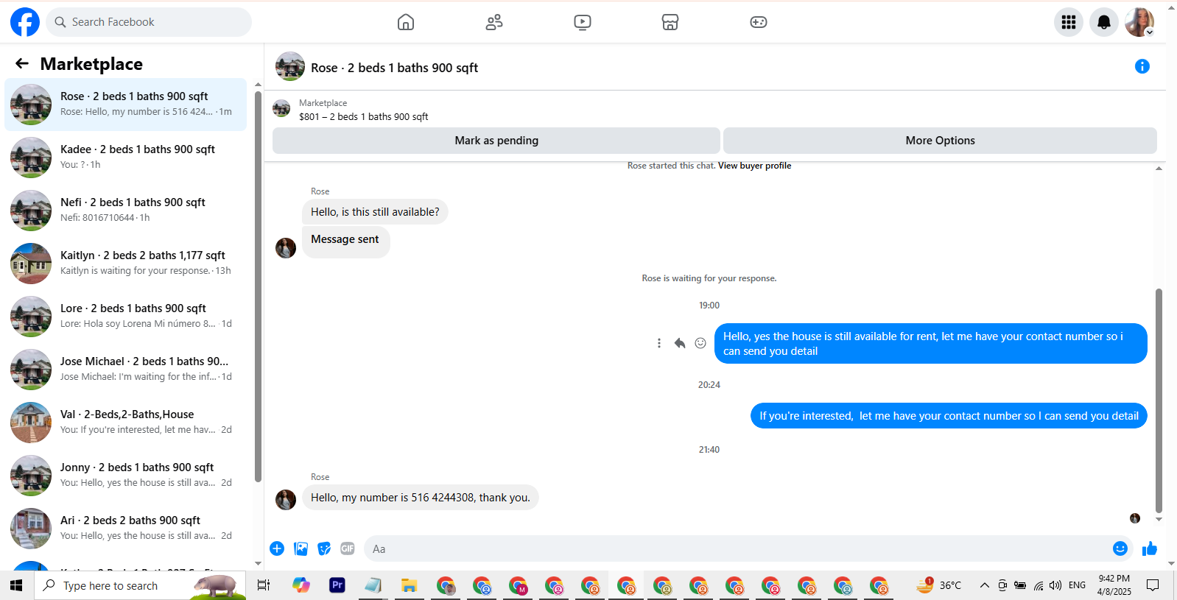Open the Windows Start button
The height and width of the screenshot is (600, 1177).
[16, 585]
